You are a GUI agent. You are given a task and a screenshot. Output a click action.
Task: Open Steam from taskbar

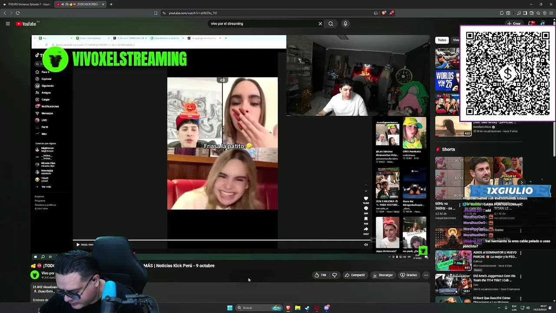click(x=307, y=308)
